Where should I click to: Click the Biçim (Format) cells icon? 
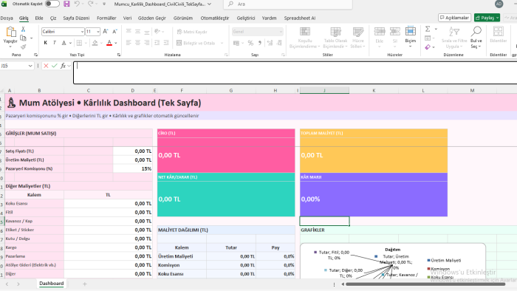pos(411,35)
